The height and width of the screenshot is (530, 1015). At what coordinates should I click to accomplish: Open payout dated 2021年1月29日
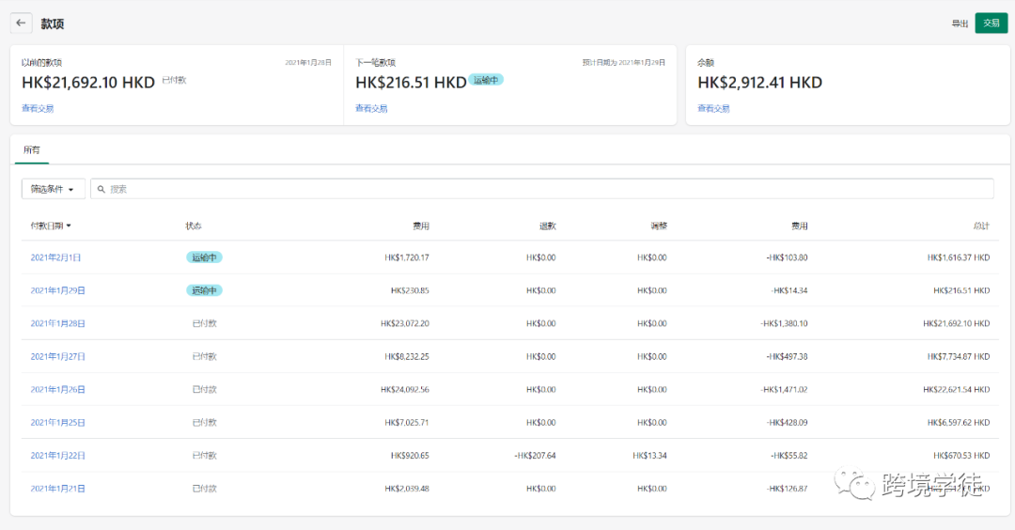coord(57,290)
